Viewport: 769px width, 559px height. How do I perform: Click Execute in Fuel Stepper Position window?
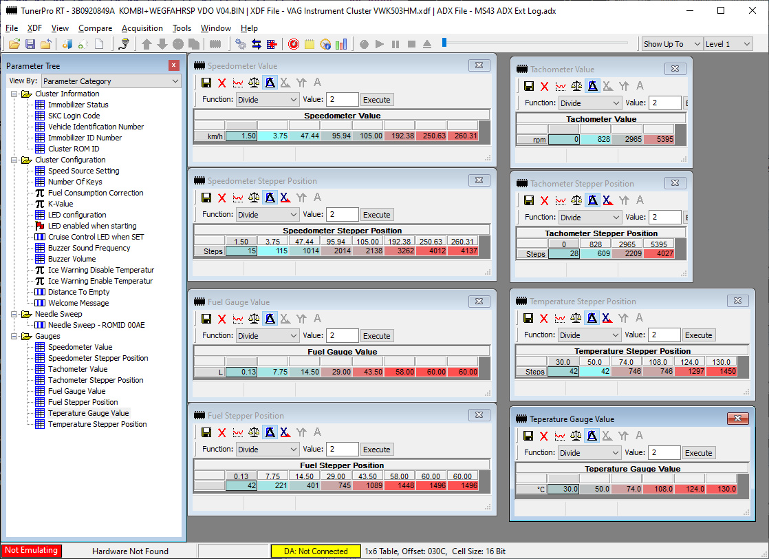pos(377,449)
